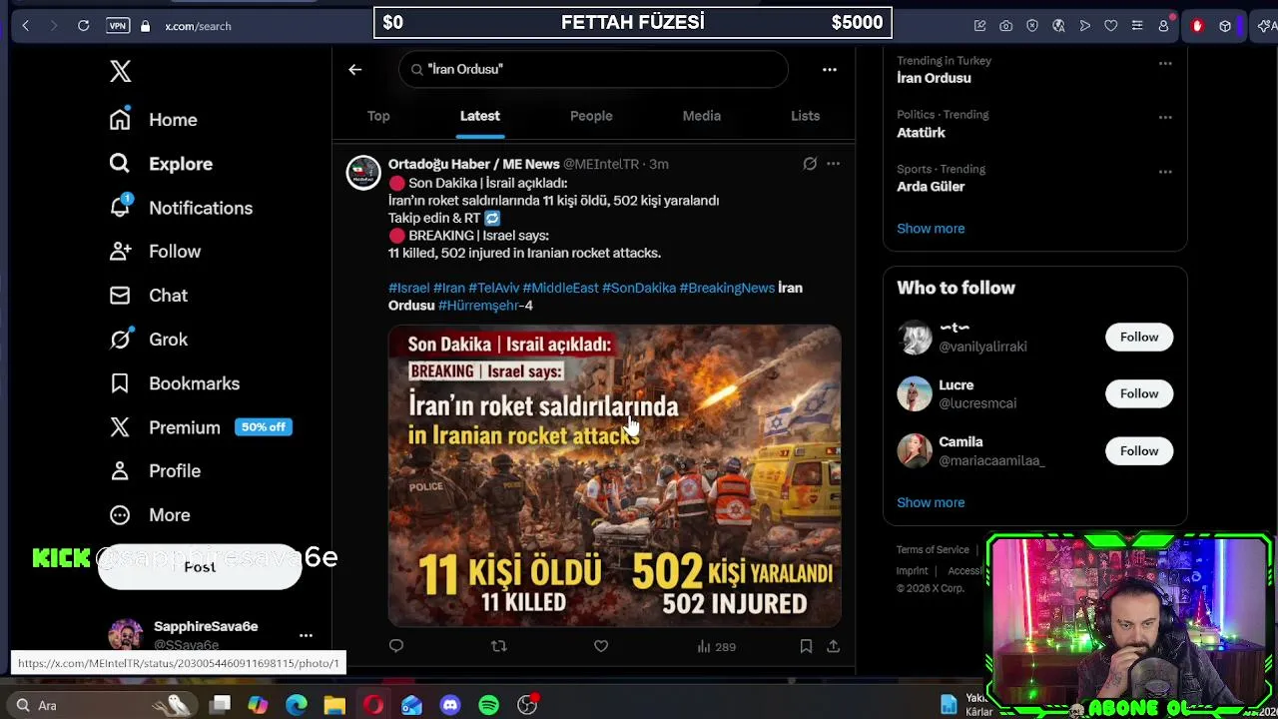Click the Follow sidebar item
Viewport: 1278px width, 719px height.
tap(155, 252)
